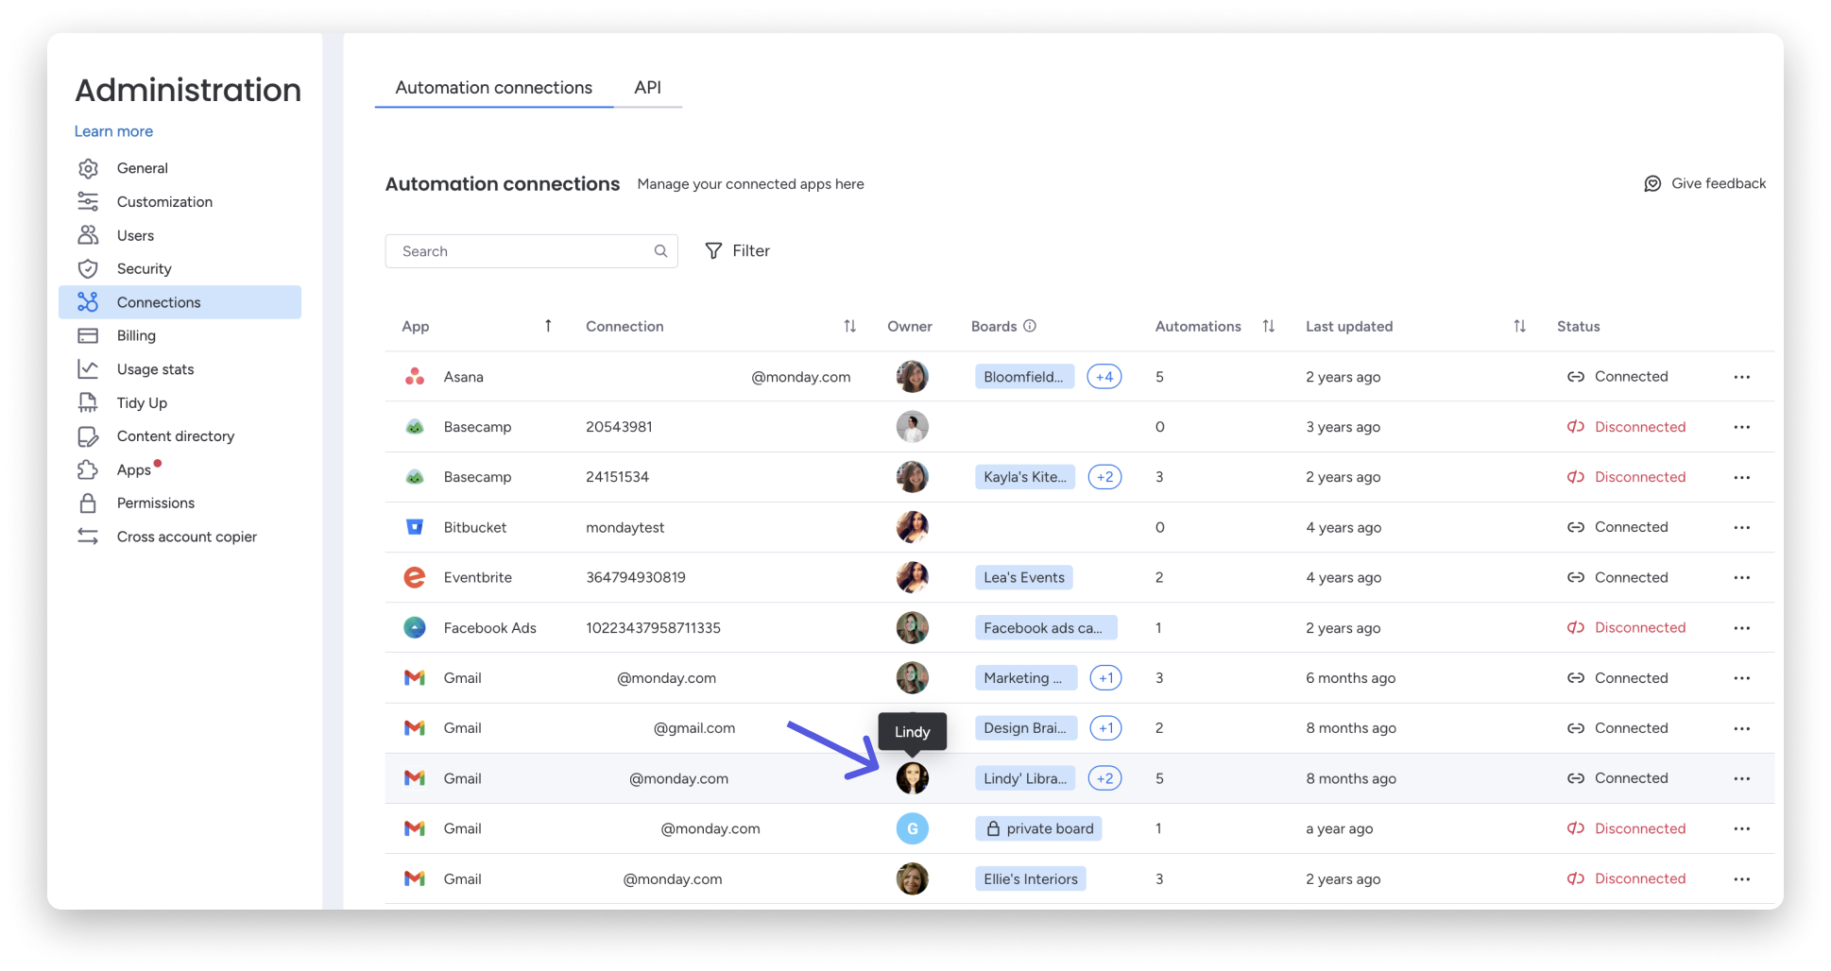Toggle sort on the Automations column
This screenshot has width=1831, height=971.
[x=1269, y=326]
